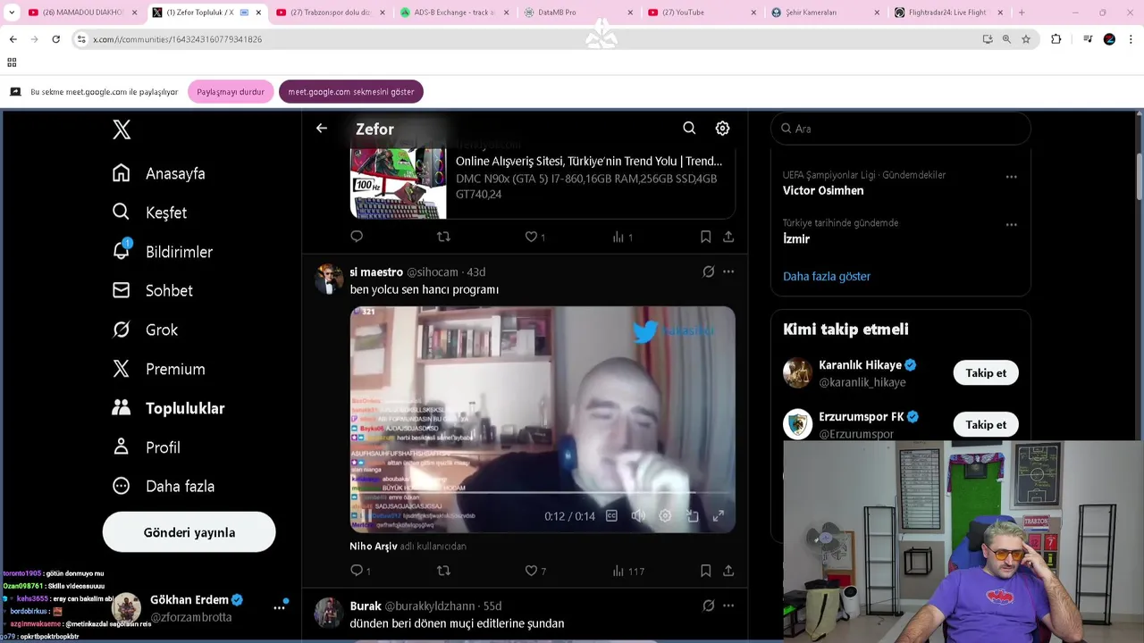The width and height of the screenshot is (1144, 643).
Task: View 117 views analytics
Action: point(627,571)
